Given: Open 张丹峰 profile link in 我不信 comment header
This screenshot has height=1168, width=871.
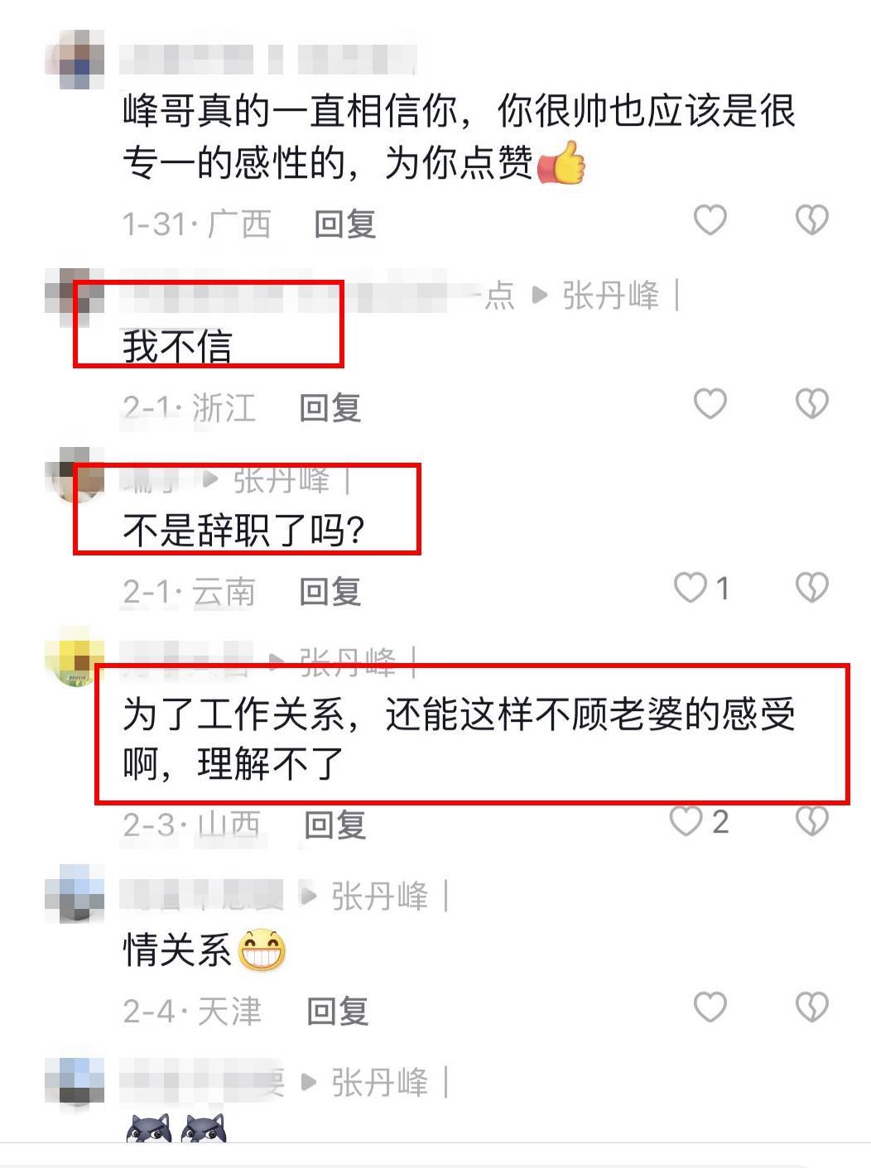Looking at the screenshot, I should pyautogui.click(x=611, y=296).
